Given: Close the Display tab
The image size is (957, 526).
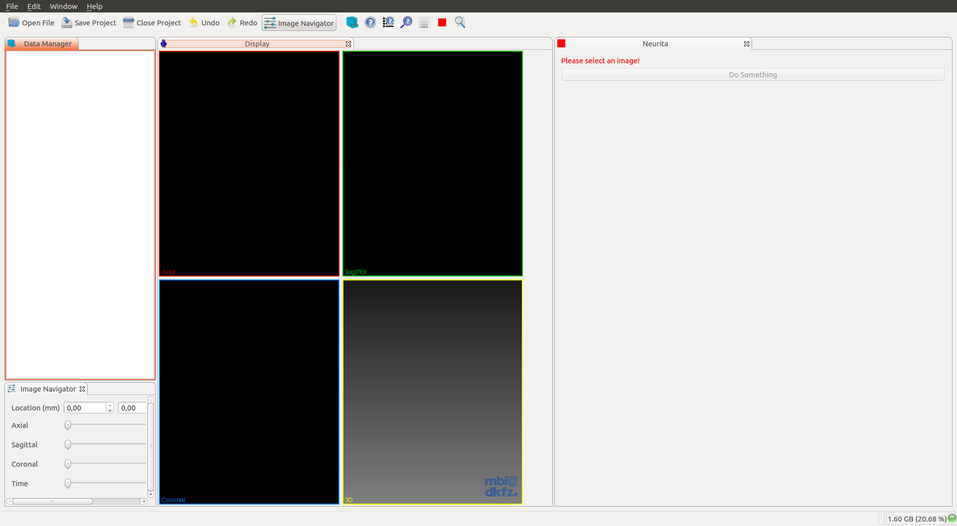Looking at the screenshot, I should click(348, 44).
